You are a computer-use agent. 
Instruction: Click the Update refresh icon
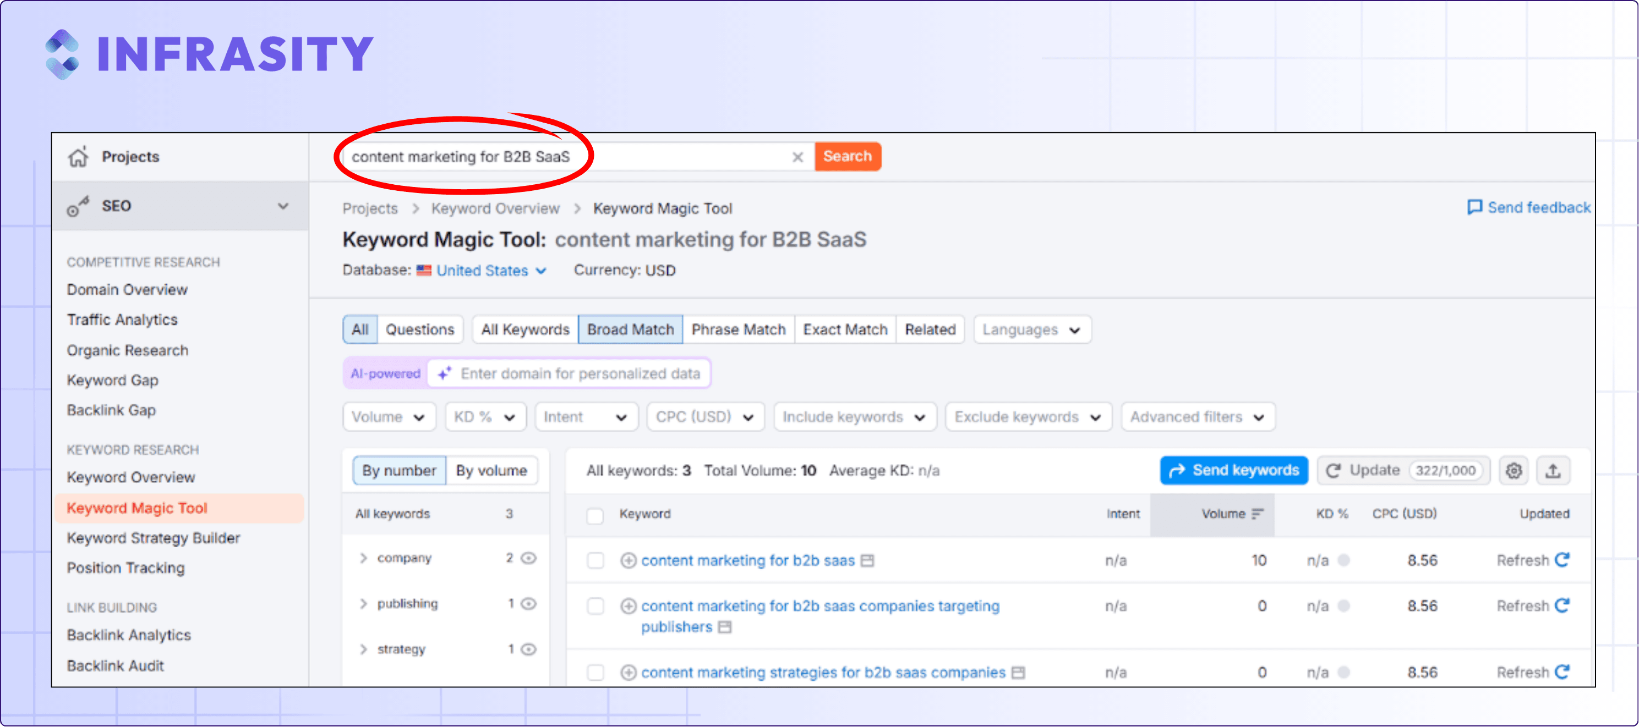pyautogui.click(x=1334, y=471)
